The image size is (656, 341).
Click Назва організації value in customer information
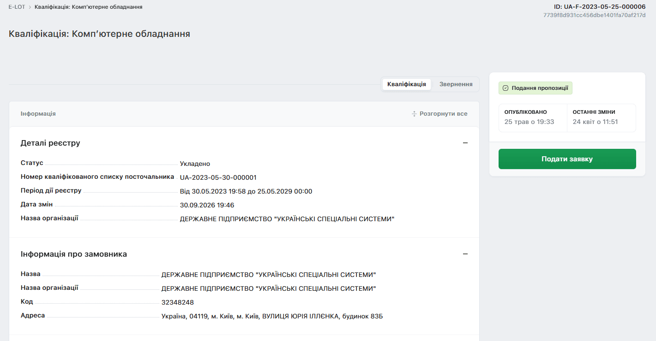(x=269, y=288)
